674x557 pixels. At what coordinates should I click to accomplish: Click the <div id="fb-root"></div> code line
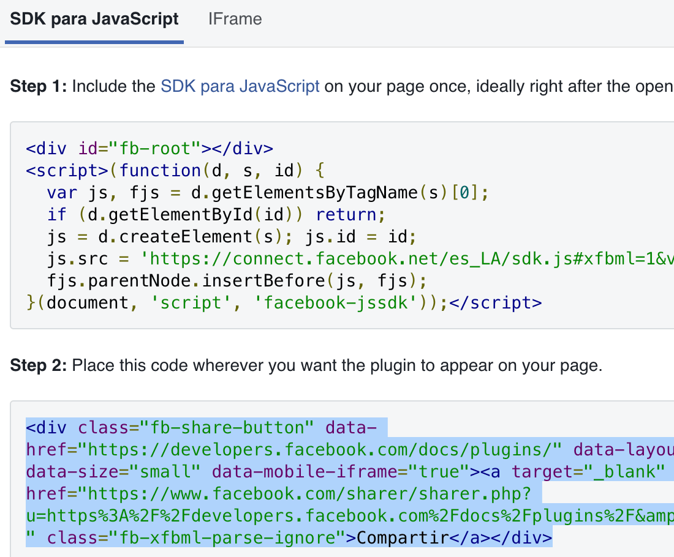click(x=150, y=149)
